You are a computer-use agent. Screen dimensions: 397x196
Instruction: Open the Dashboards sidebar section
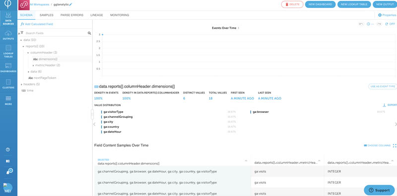tap(8, 68)
